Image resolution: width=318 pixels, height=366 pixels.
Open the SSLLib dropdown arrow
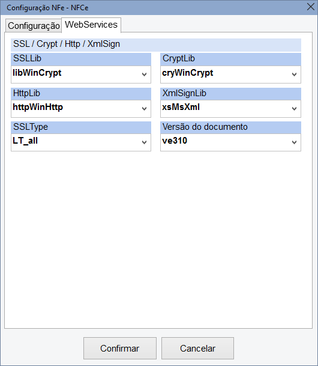[x=144, y=75]
